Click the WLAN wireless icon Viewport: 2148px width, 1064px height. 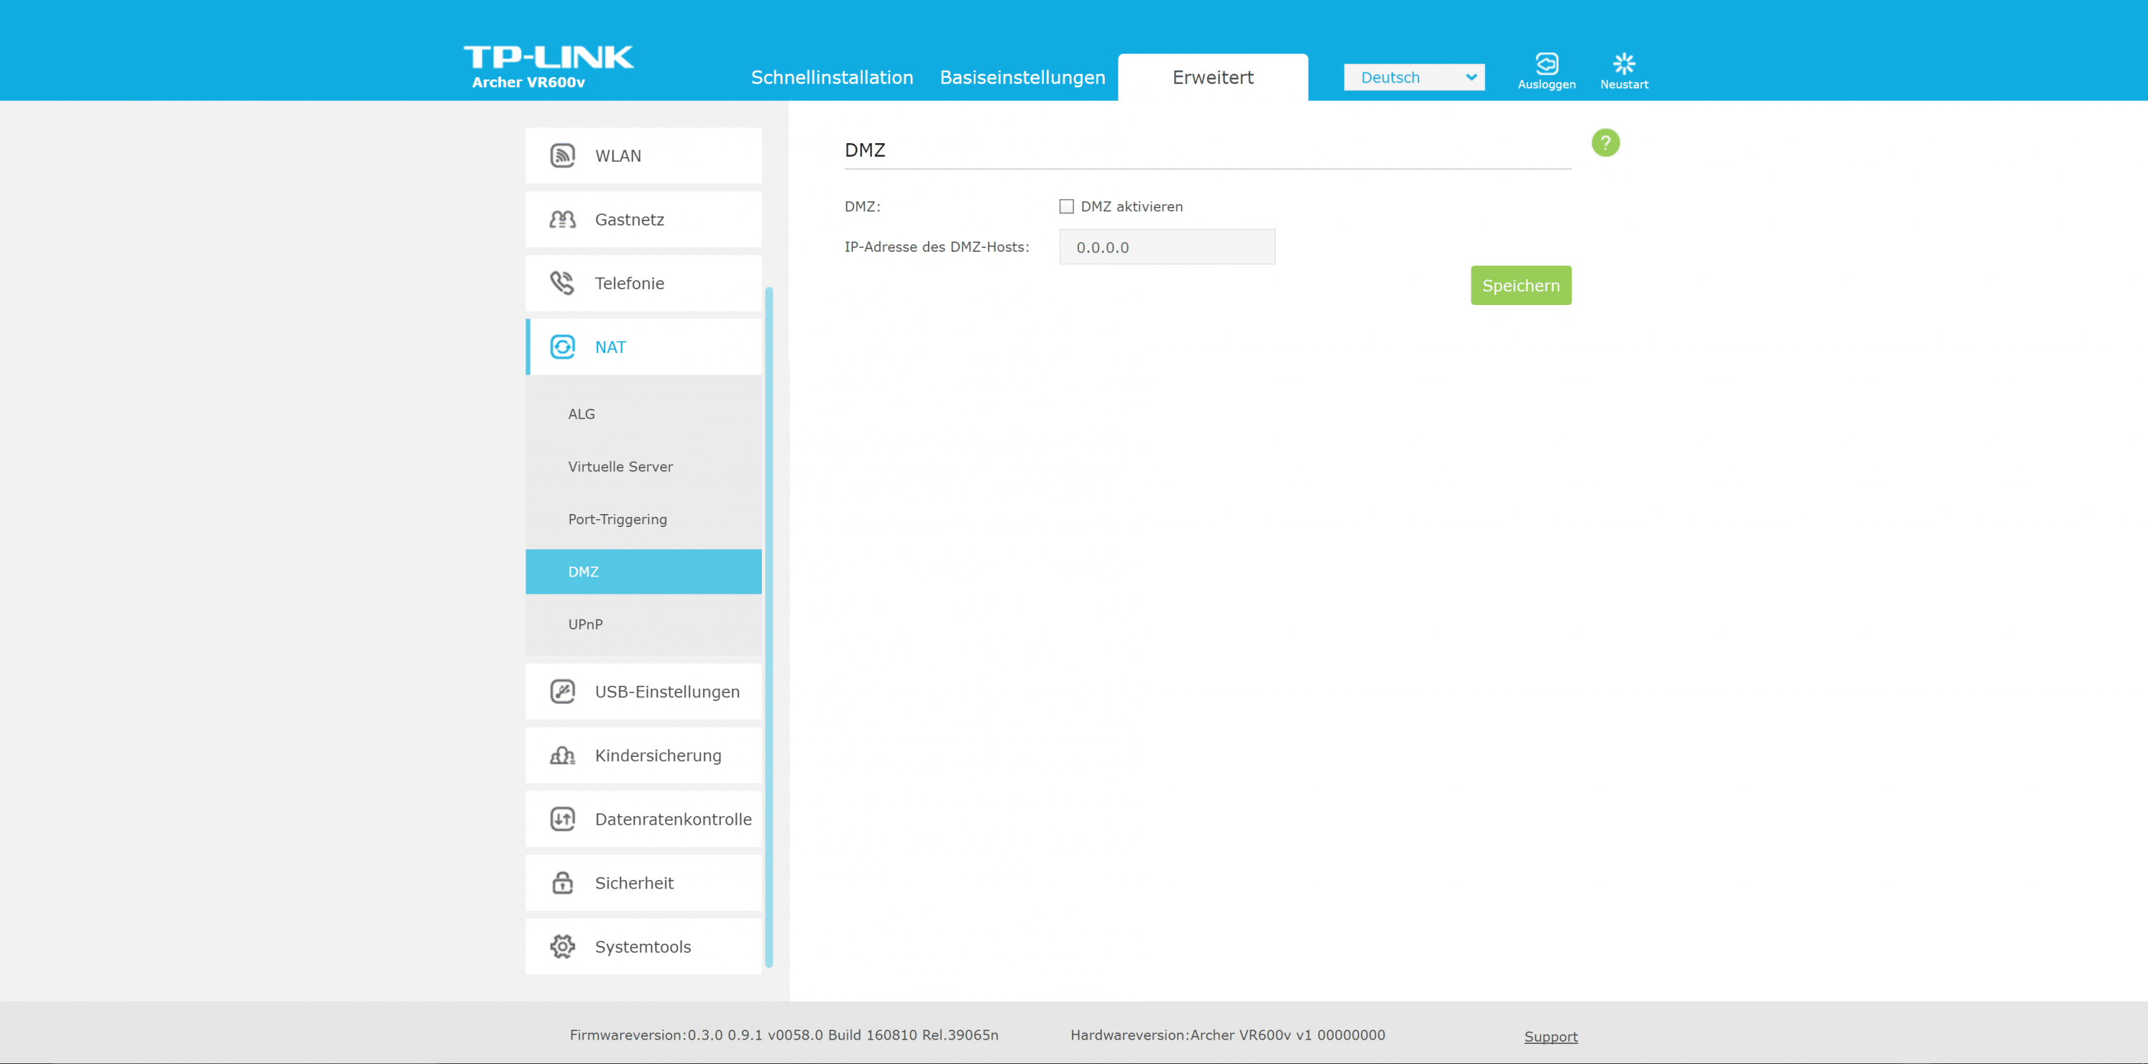click(x=563, y=156)
